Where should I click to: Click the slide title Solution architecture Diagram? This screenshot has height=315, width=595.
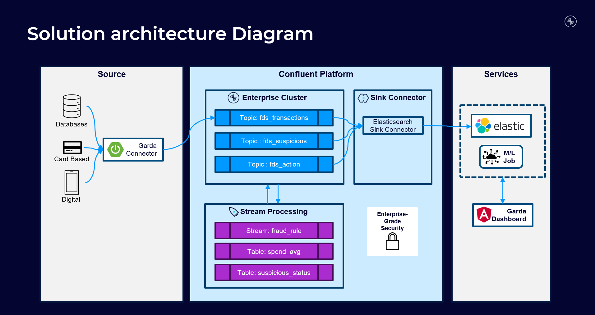coord(170,34)
